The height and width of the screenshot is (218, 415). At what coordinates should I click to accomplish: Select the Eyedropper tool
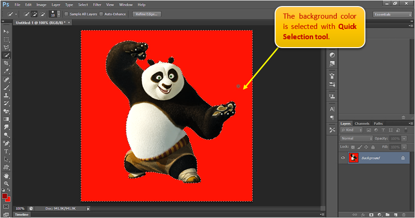pos(6,71)
